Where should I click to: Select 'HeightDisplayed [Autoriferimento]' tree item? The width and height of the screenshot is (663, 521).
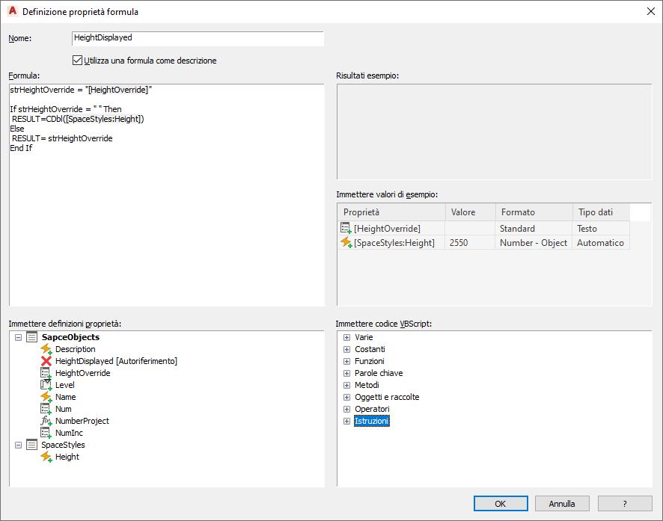point(116,361)
